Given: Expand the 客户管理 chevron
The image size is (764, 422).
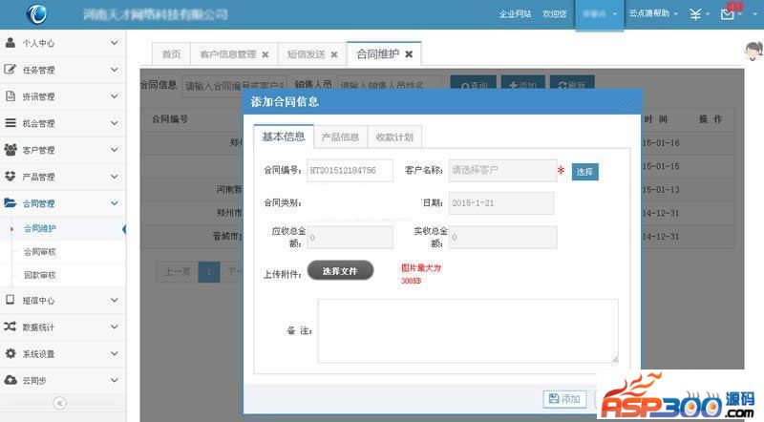Looking at the screenshot, I should (x=114, y=150).
